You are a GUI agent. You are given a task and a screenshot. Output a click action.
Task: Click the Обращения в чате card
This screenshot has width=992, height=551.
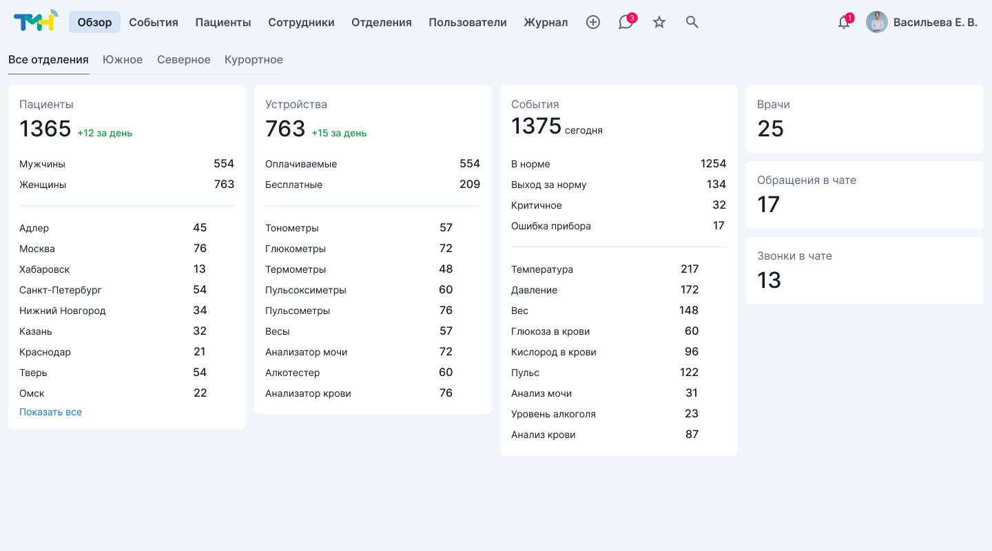(x=865, y=195)
